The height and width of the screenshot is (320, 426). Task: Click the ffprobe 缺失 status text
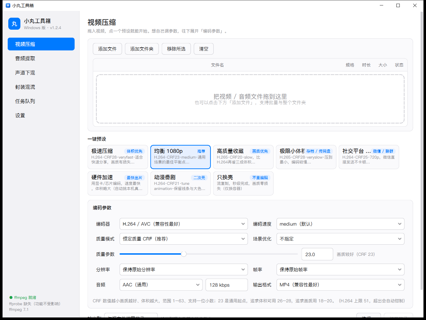[x=35, y=304]
